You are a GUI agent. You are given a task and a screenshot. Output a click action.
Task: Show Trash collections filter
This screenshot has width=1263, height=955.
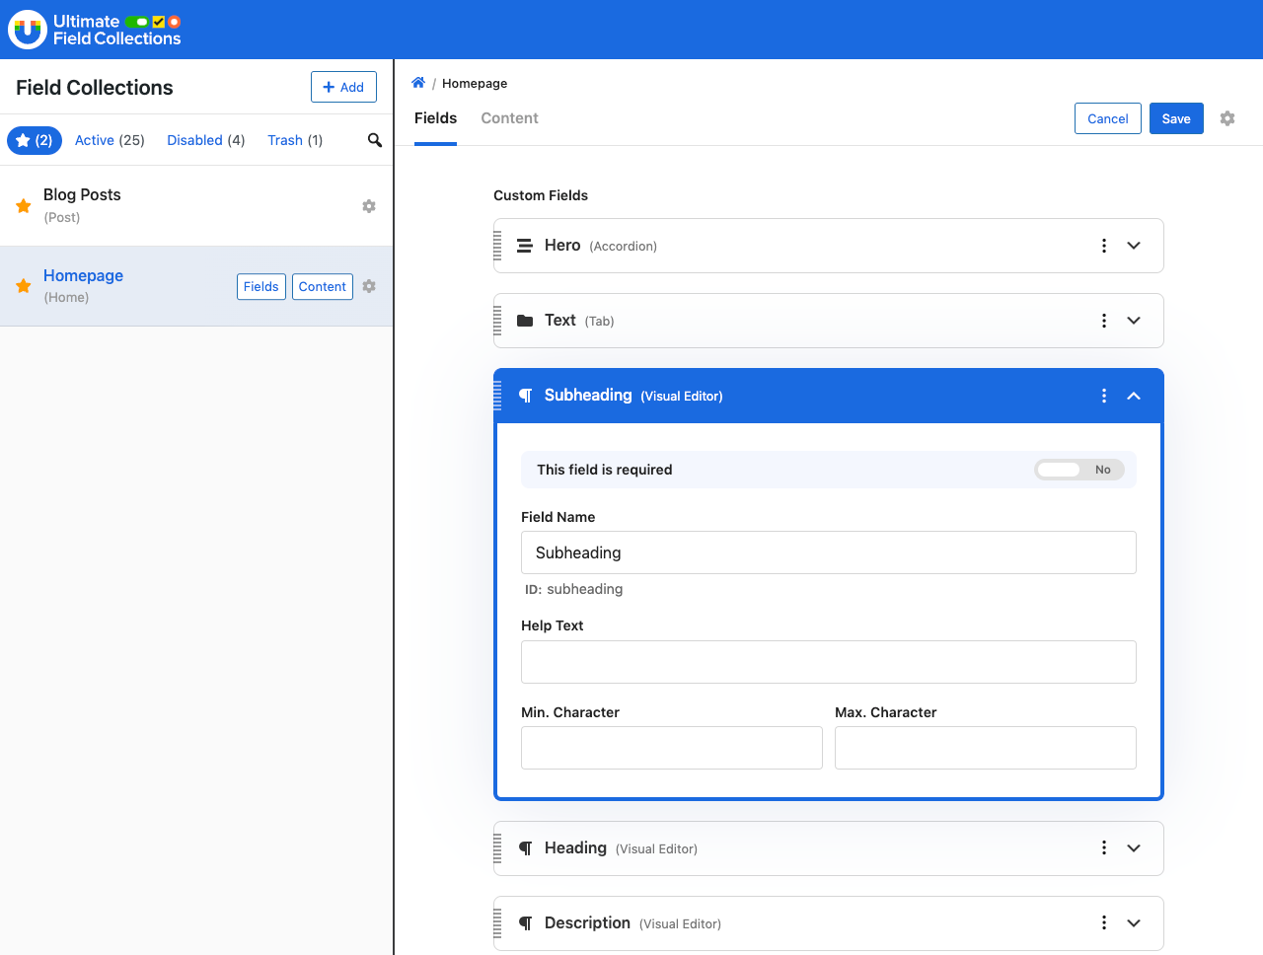(295, 140)
